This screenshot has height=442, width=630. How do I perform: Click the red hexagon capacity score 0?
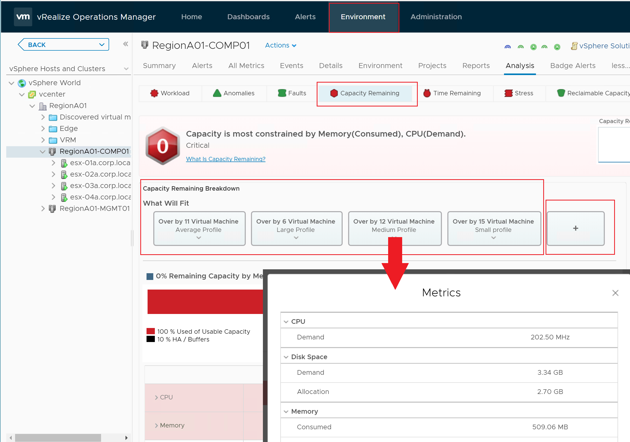coord(162,146)
